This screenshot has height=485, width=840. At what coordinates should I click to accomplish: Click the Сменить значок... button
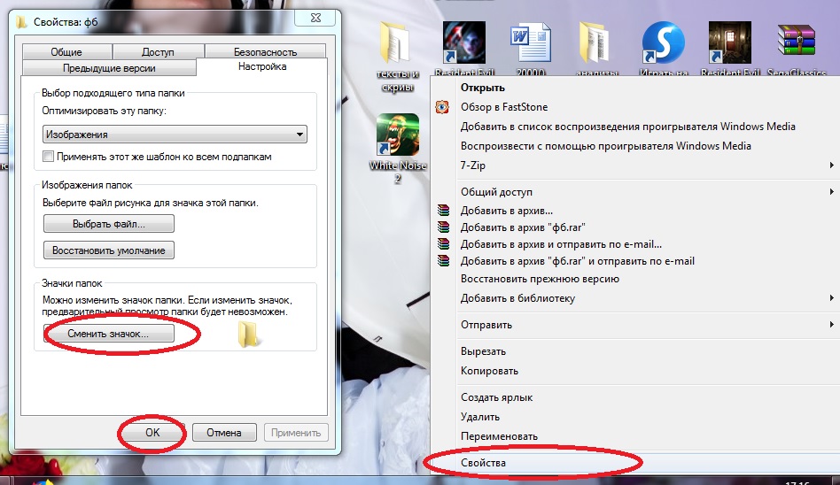[109, 334]
